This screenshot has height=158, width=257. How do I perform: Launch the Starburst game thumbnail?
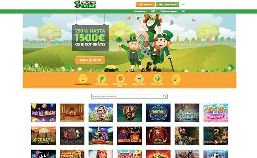coord(44,112)
